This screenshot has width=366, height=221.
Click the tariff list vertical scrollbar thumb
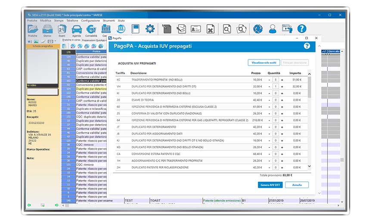click(309, 87)
